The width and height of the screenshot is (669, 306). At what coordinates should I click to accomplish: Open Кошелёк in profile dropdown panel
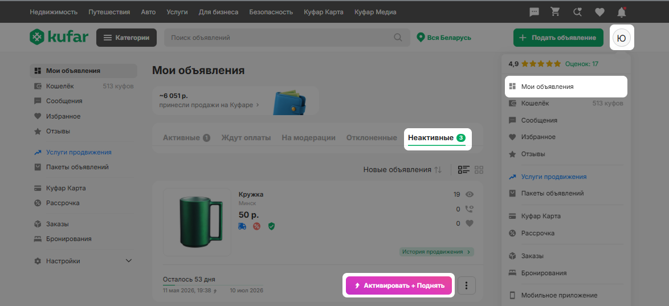[566, 103]
